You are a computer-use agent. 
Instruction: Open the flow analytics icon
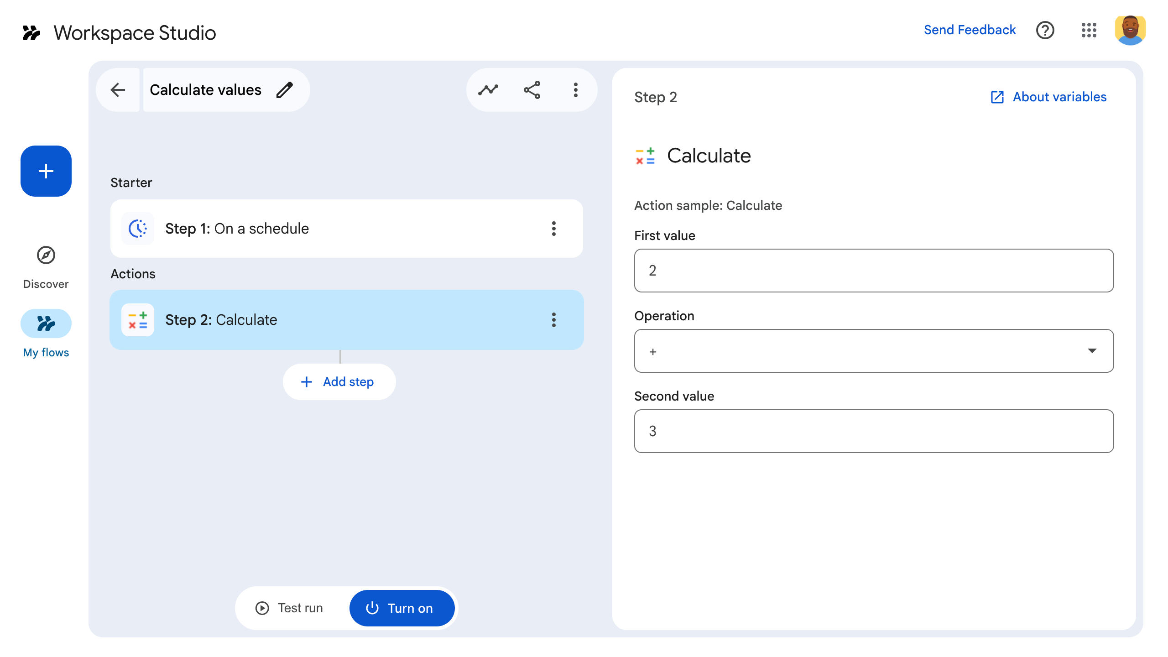[x=488, y=90]
